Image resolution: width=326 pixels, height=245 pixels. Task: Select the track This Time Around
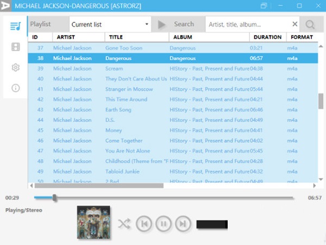pos(126,99)
